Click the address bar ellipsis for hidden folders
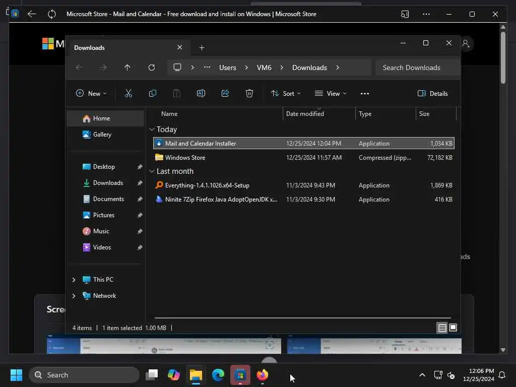Screen dimensions: 516x387 pos(207,67)
